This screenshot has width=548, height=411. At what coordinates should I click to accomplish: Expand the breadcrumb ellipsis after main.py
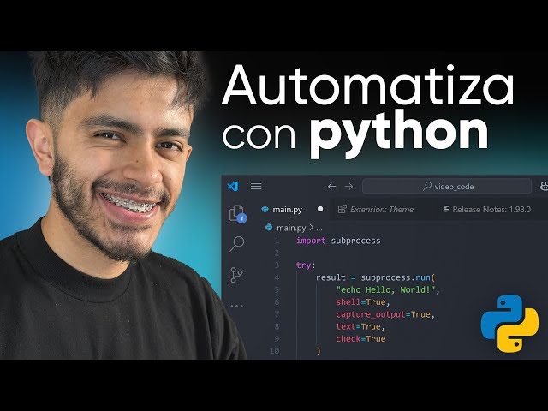(x=319, y=229)
